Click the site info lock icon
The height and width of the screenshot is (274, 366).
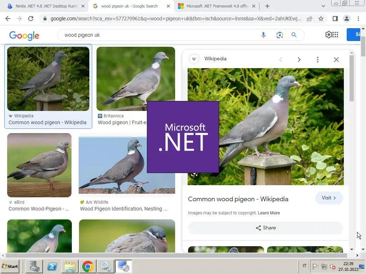pyautogui.click(x=45, y=19)
